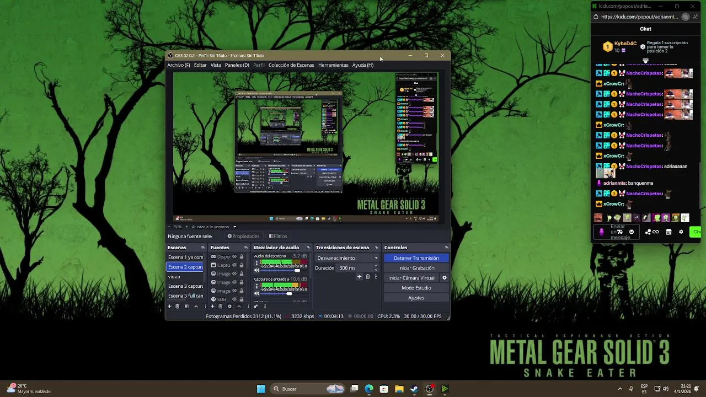Open audio mixer toolbar three-dot menu
The width and height of the screenshot is (706, 397).
point(265,307)
